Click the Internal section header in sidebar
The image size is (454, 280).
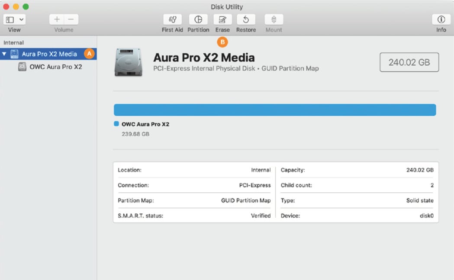14,43
